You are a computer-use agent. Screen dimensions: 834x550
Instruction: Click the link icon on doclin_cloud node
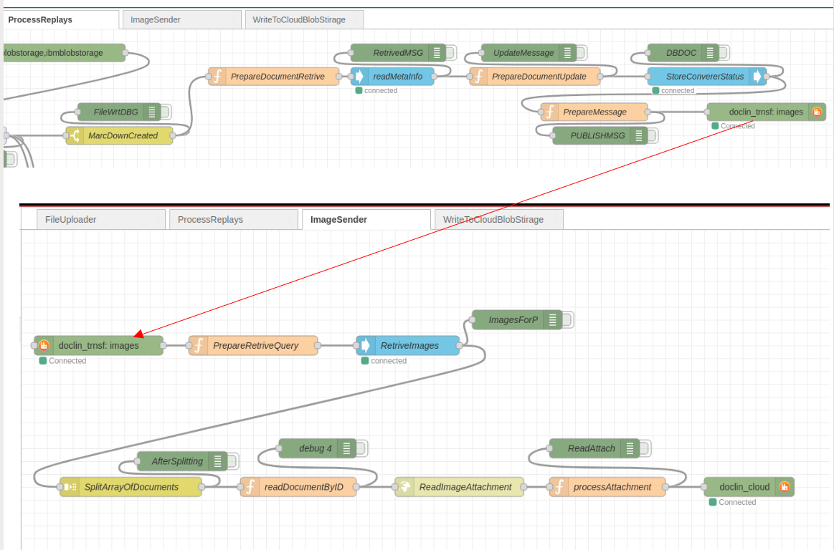pyautogui.click(x=785, y=487)
